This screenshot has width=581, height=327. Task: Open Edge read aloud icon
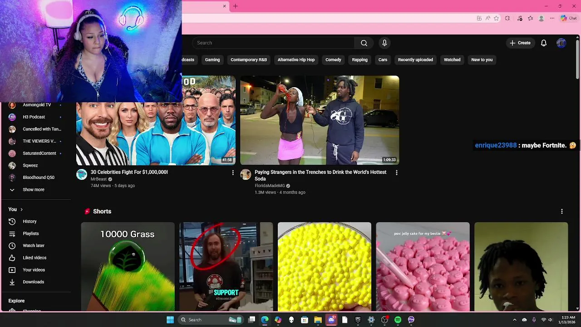(x=487, y=18)
